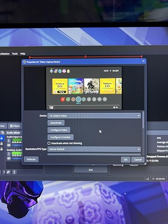Select the highlighted Album icon in preview
This screenshot has height=224, width=168.
pos(78,99)
